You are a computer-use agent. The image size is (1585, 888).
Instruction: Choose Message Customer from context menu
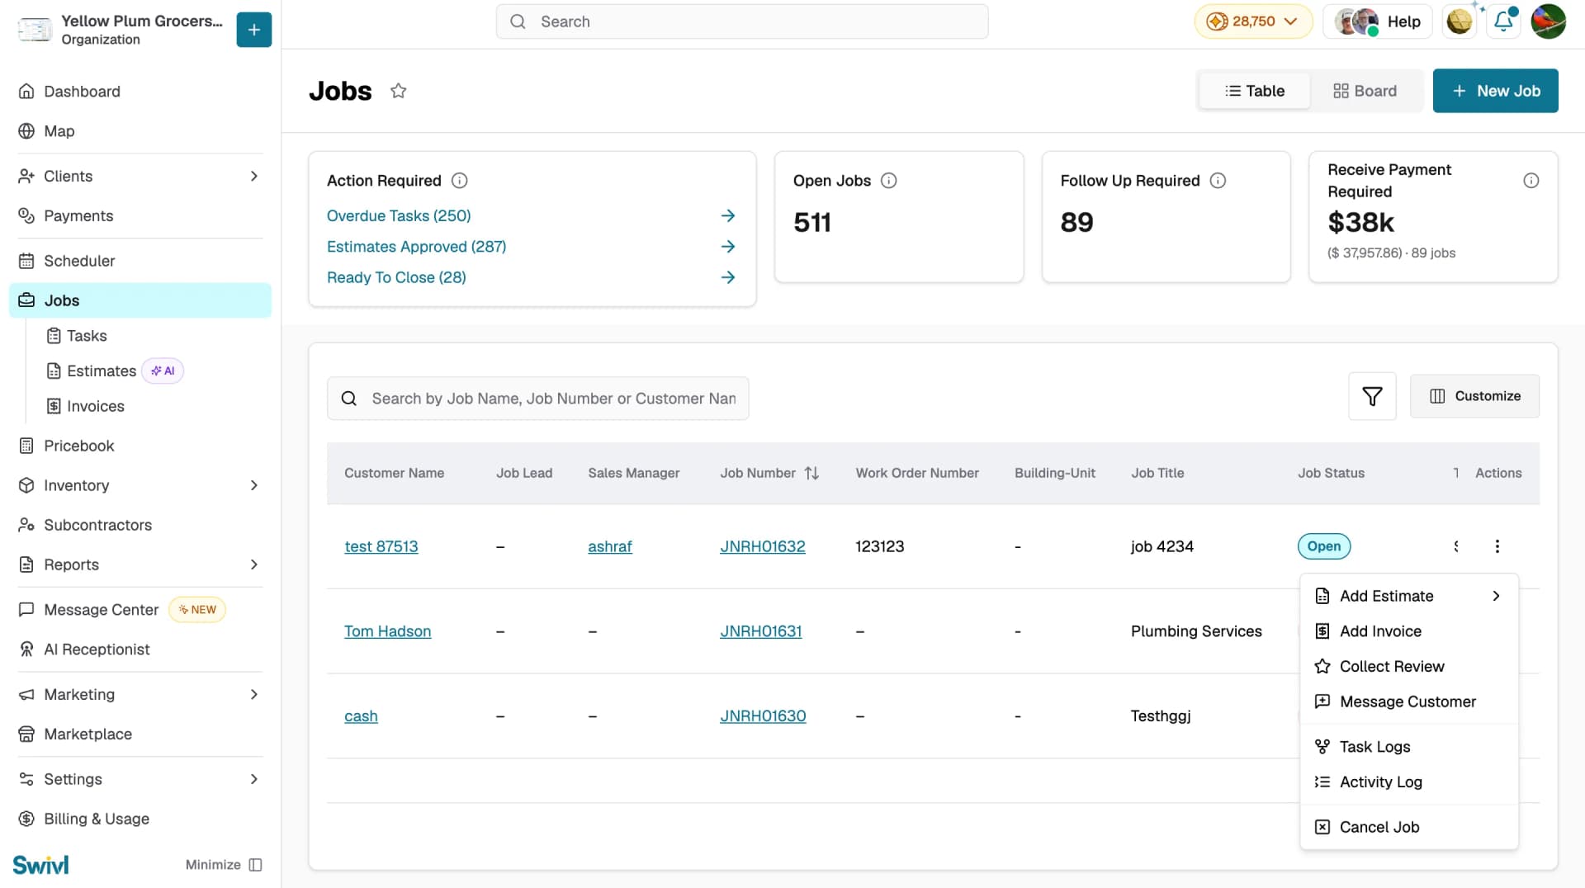[x=1408, y=702]
